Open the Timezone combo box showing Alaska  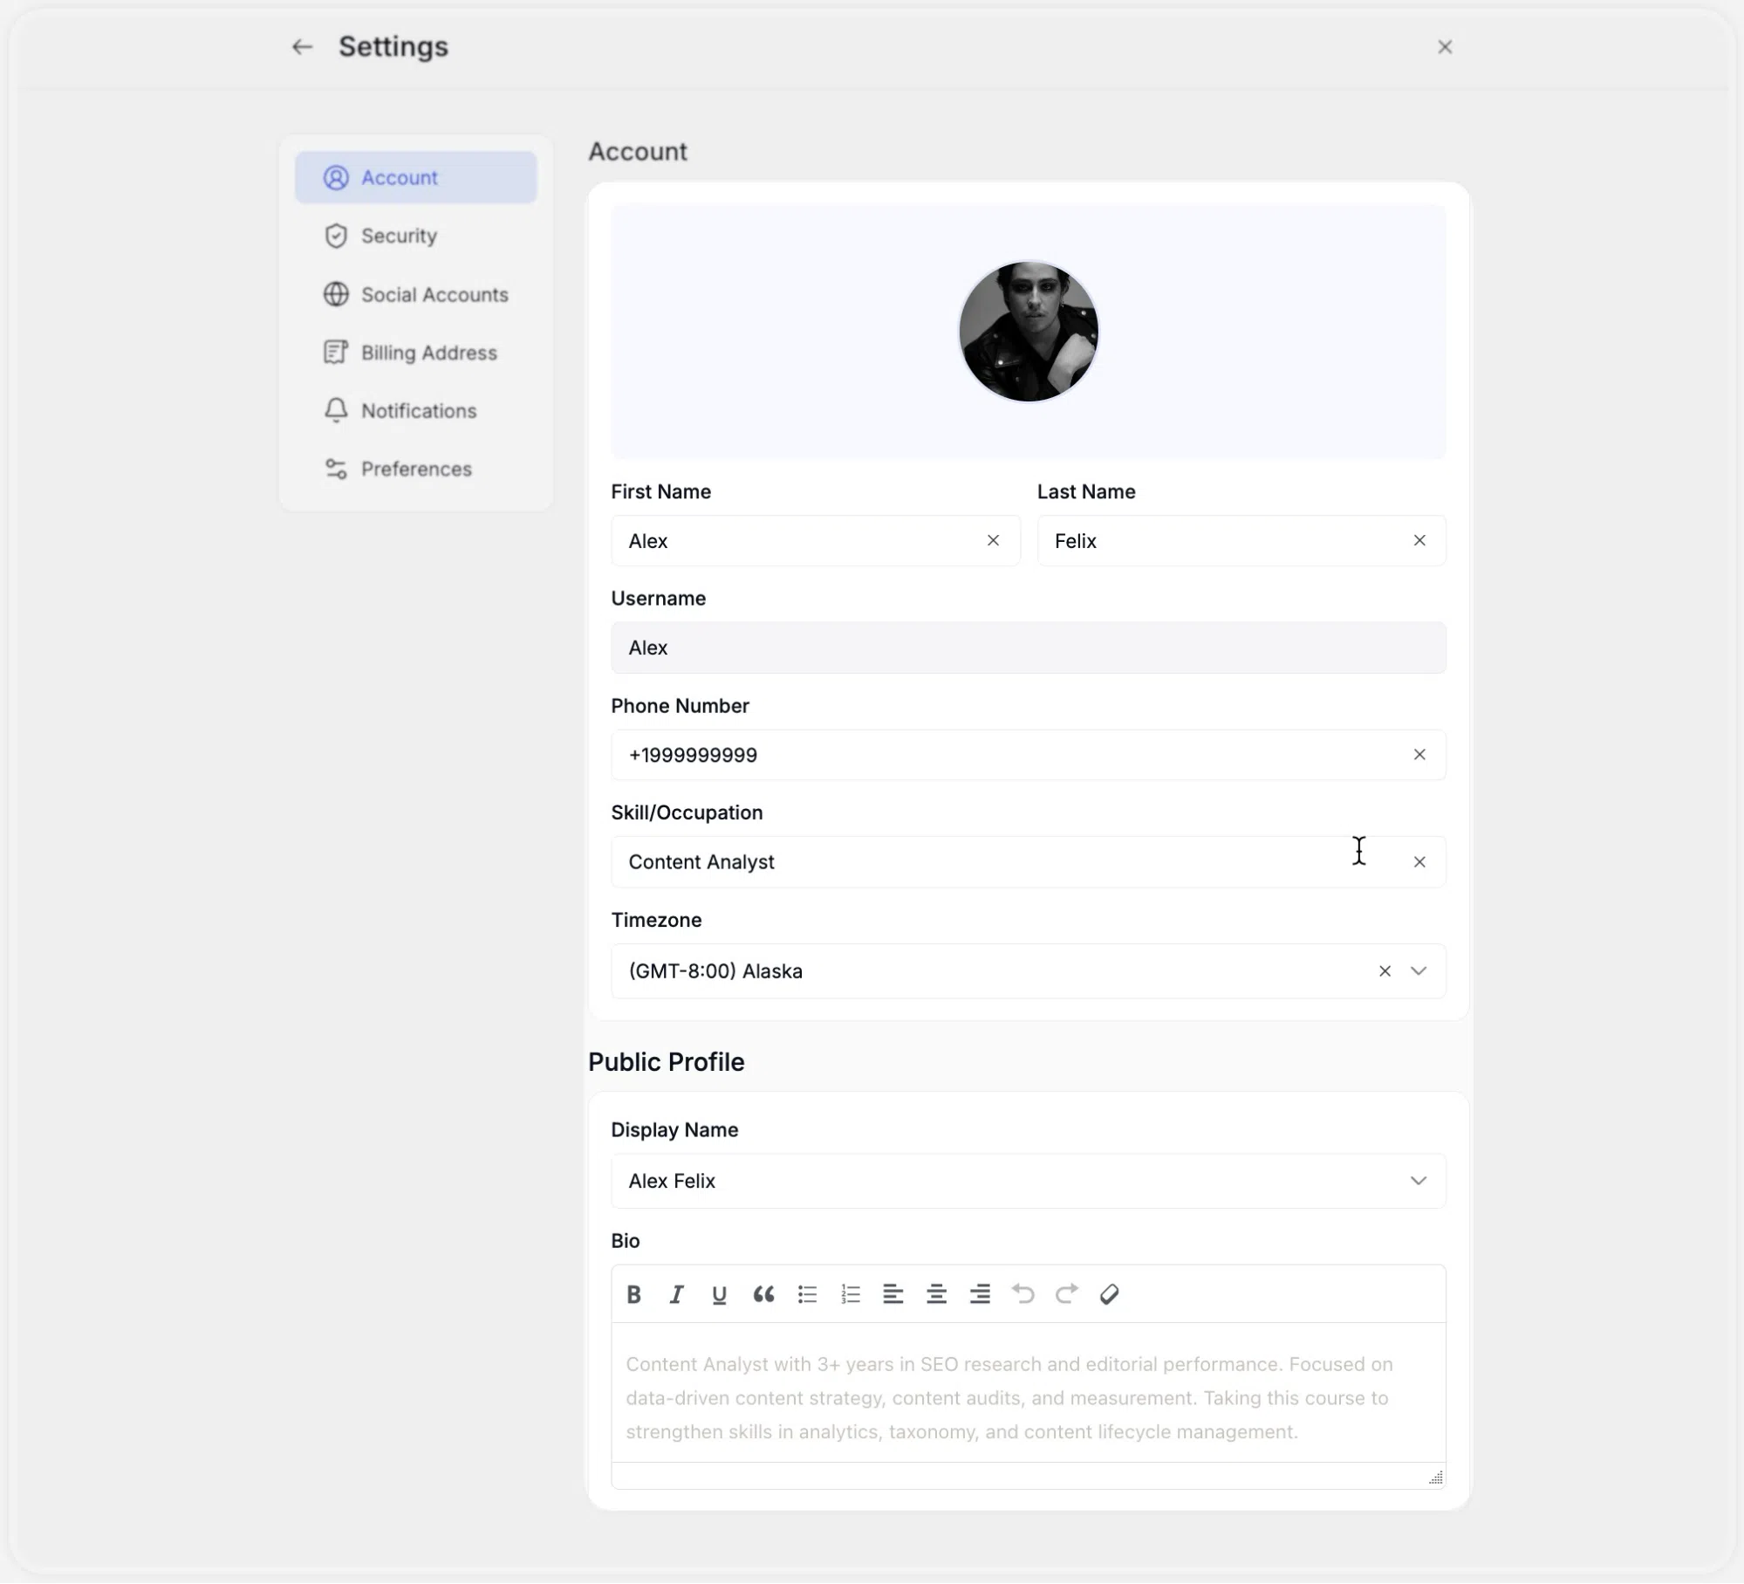(x=1029, y=970)
